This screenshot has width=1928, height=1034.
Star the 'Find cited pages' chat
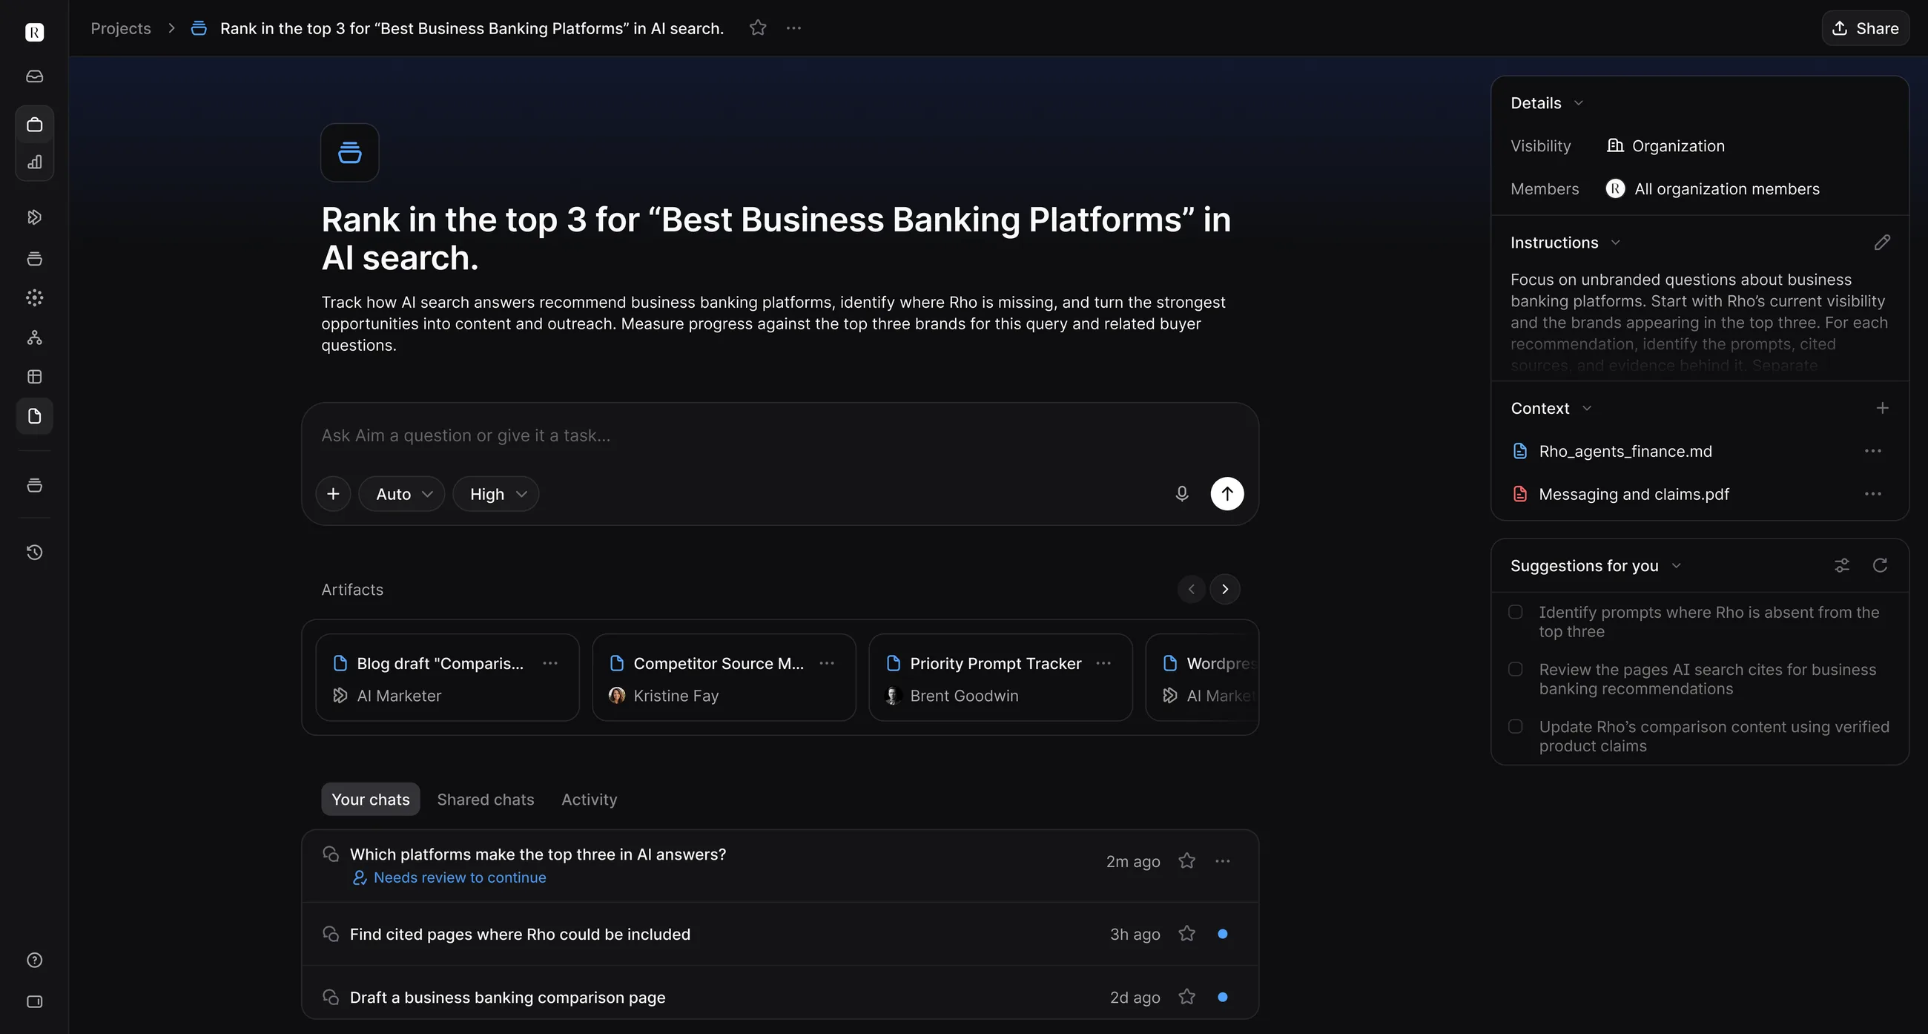click(1186, 934)
